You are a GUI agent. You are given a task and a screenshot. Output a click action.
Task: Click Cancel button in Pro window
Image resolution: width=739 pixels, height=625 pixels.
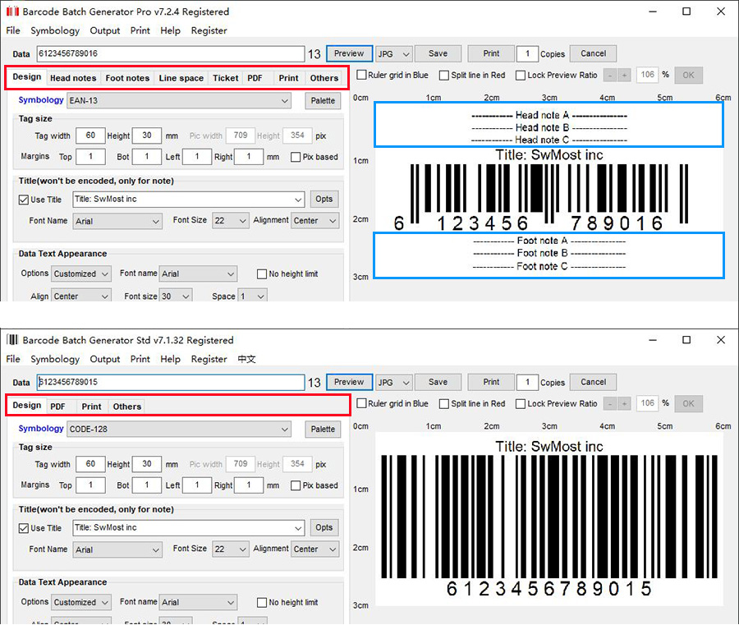[594, 53]
